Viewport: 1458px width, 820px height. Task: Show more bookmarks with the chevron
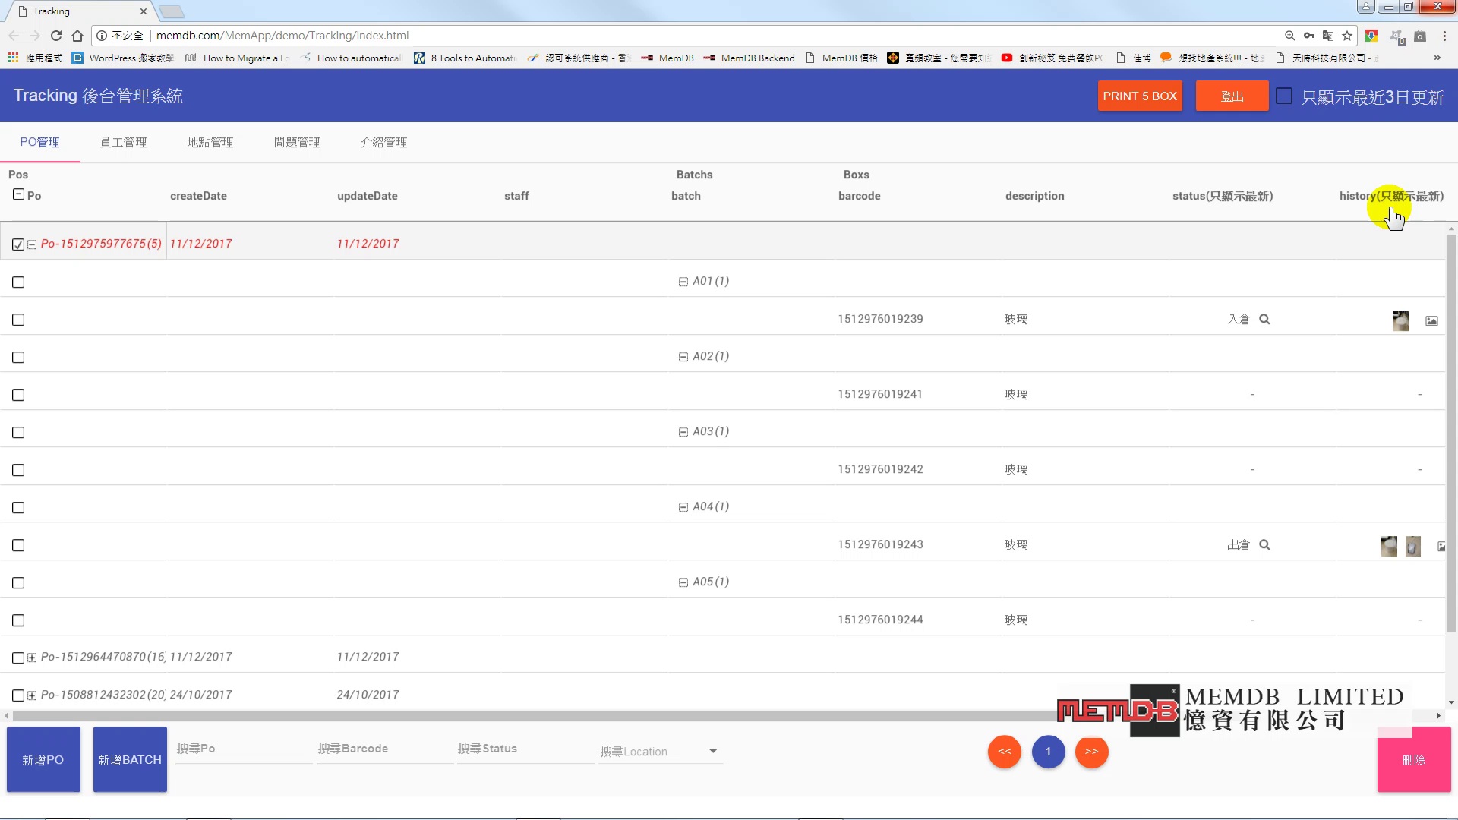[1437, 58]
